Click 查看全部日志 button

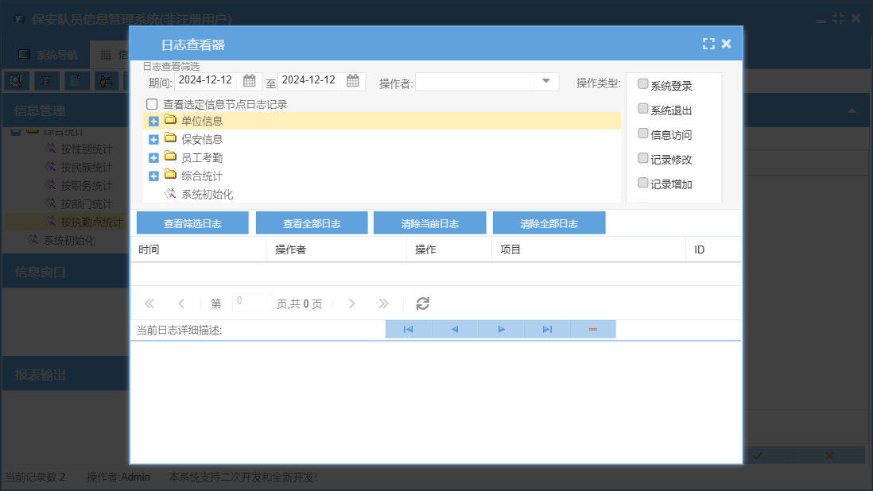[x=312, y=223]
